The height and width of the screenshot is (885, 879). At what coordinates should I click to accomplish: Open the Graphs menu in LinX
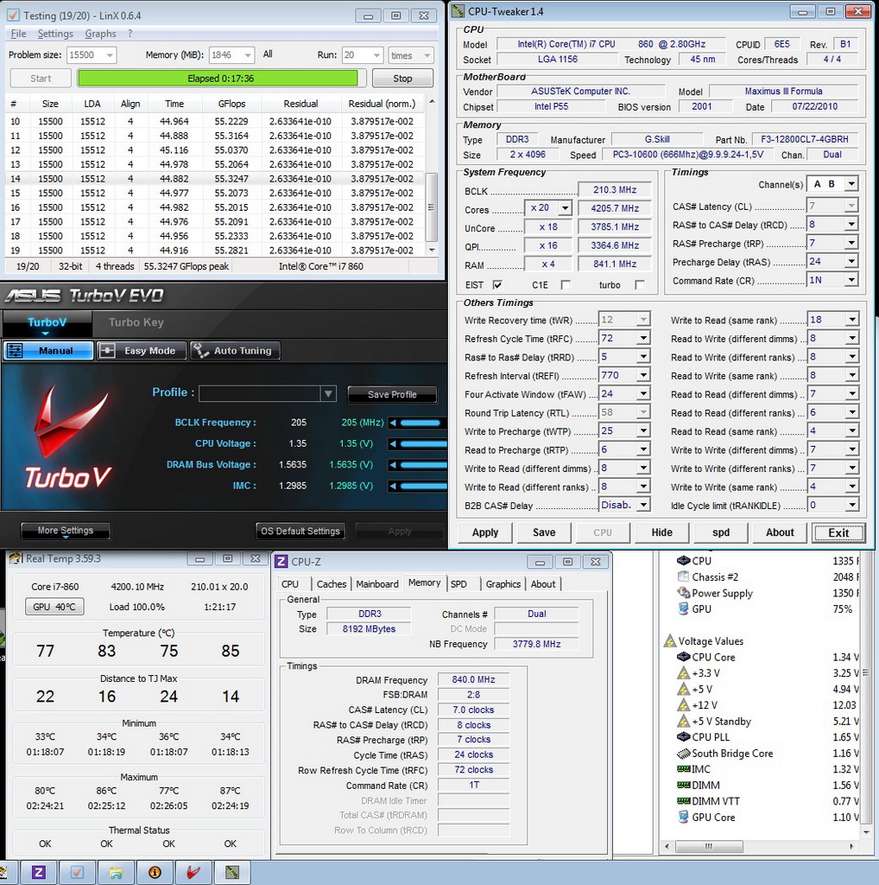coord(100,34)
